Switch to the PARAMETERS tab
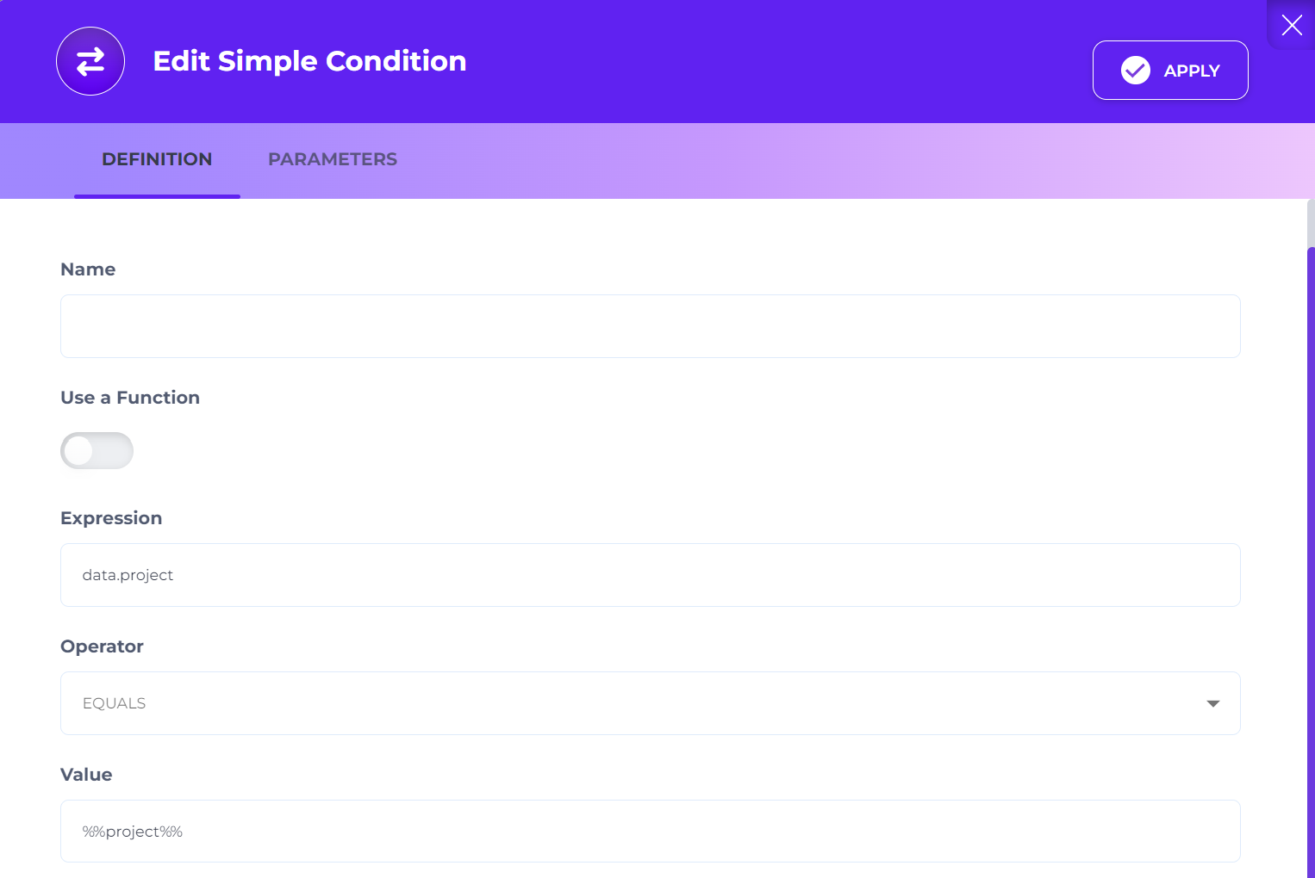 (x=332, y=159)
